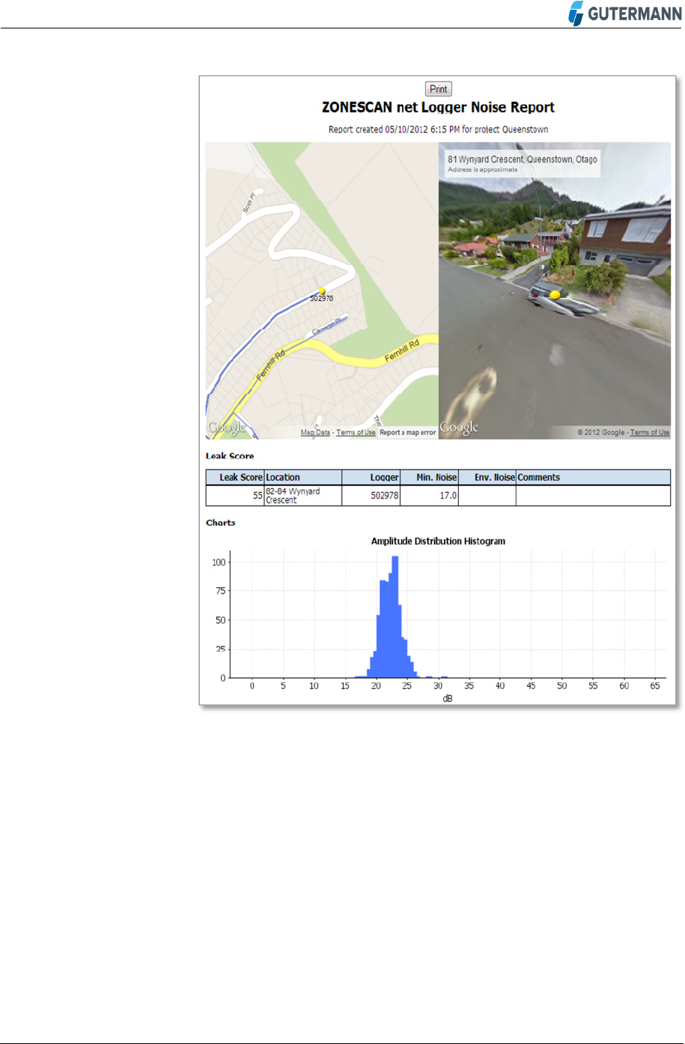Open the Map Data link
Image resolution: width=685 pixels, height=1044 pixels.
coord(315,433)
